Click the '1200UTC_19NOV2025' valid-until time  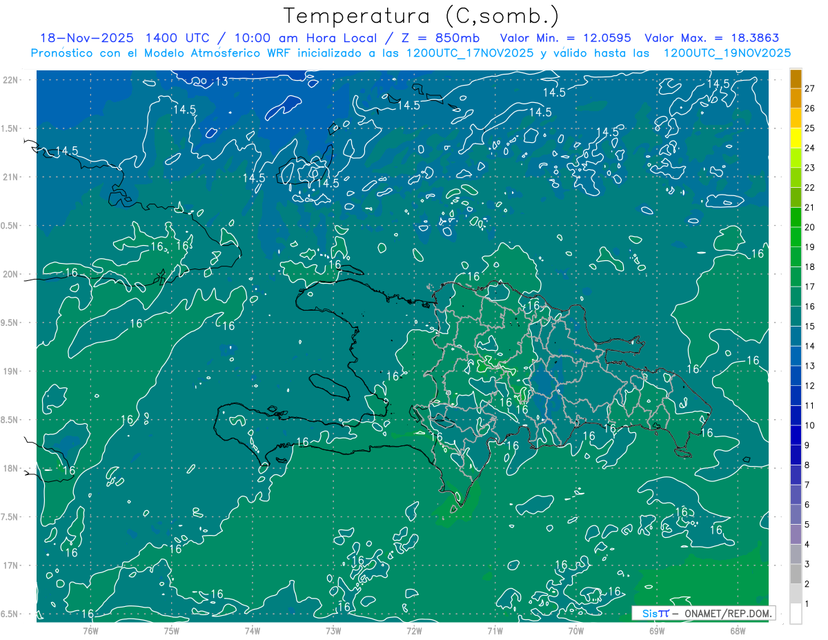click(x=726, y=53)
